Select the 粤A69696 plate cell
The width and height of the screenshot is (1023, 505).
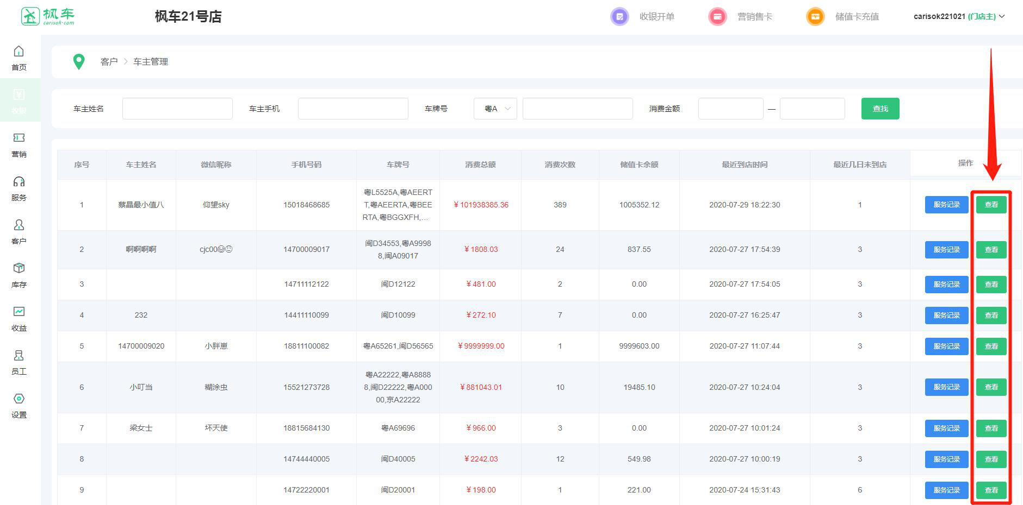(x=398, y=428)
